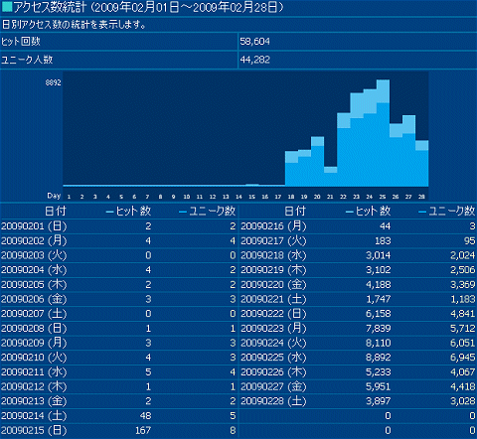Click the date row 20090218 (水)
Image resolution: width=477 pixels, height=439 pixels.
point(273,255)
